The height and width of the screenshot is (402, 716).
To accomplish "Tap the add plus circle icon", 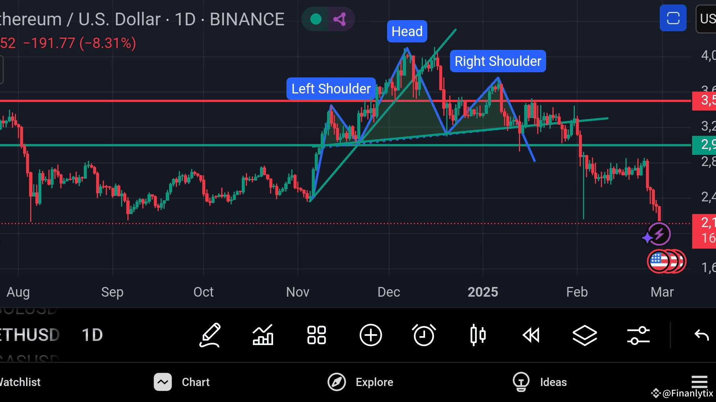I will 370,335.
